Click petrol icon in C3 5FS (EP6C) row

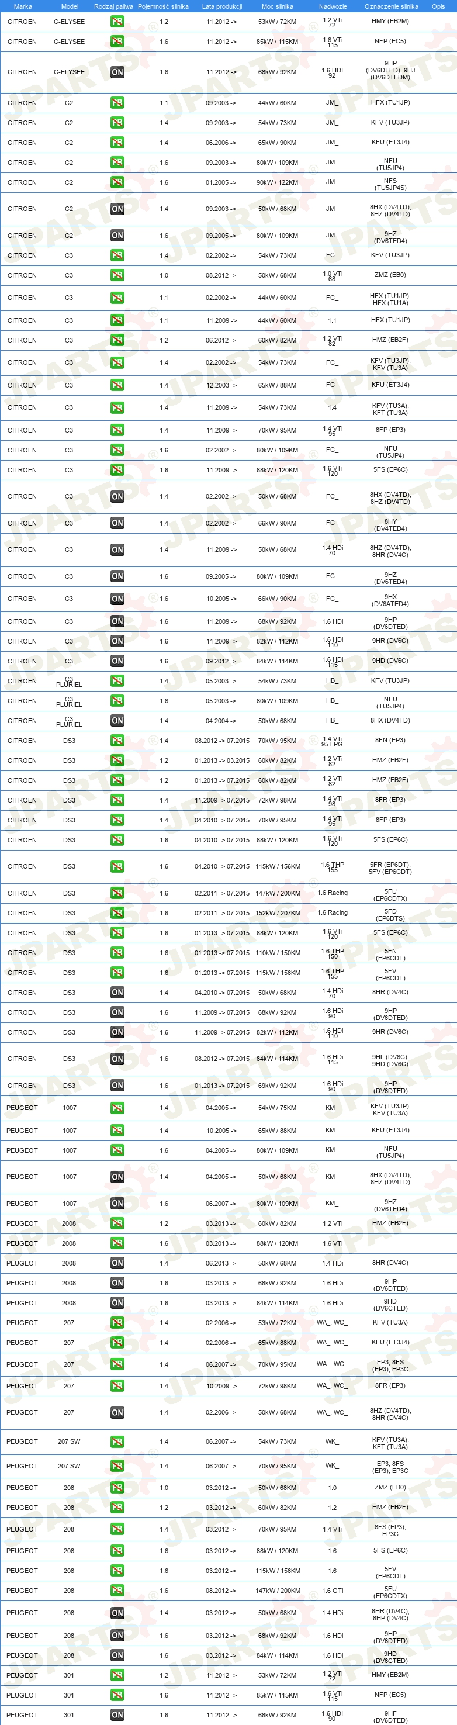[x=117, y=470]
